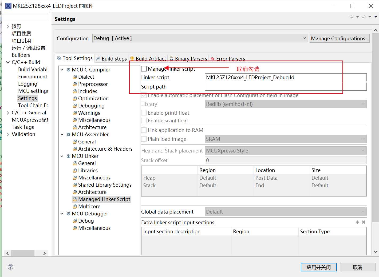Viewport: 379px width, 277px height.
Task: Click the Build Artifact trophy icon
Action: pyautogui.click(x=132, y=59)
